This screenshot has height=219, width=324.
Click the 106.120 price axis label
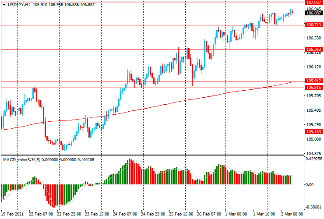point(313,67)
